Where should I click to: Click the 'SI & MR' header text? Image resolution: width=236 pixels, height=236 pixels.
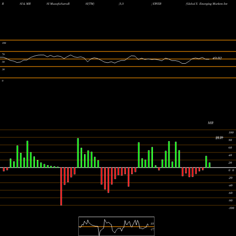pos(25,4)
